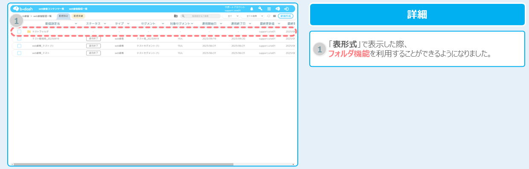
Task: Open the ステータス column dropdown arrow
Action: (x=105, y=23)
